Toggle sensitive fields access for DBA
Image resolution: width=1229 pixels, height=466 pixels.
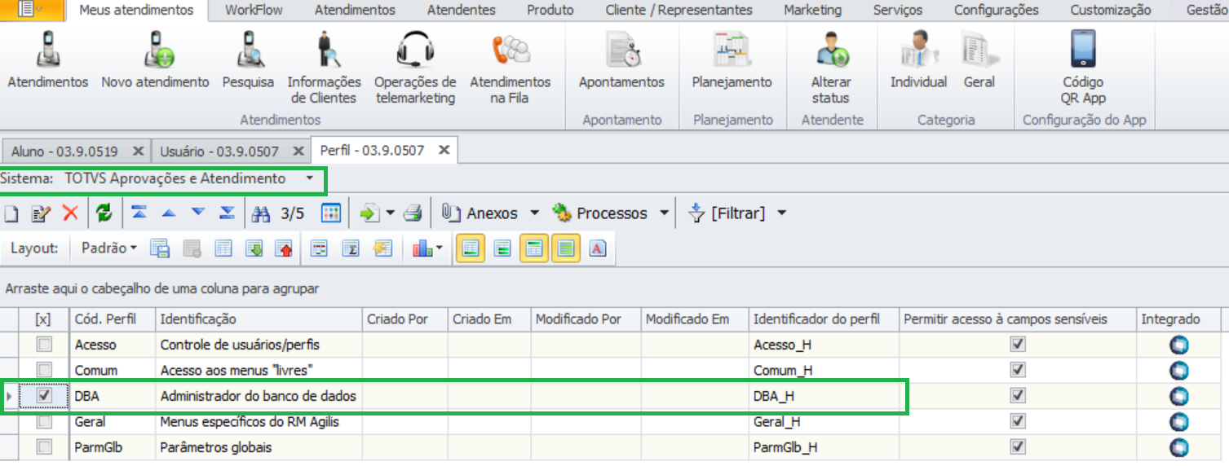[1017, 395]
